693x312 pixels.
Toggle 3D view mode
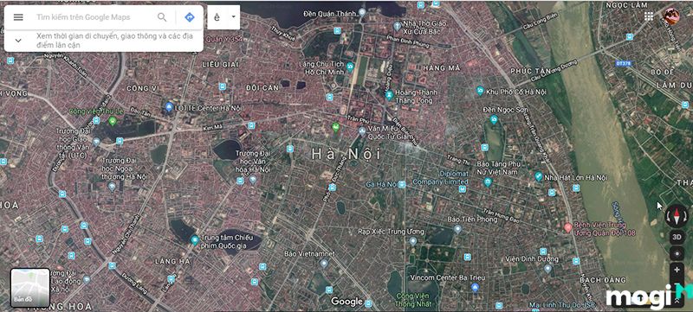(677, 237)
